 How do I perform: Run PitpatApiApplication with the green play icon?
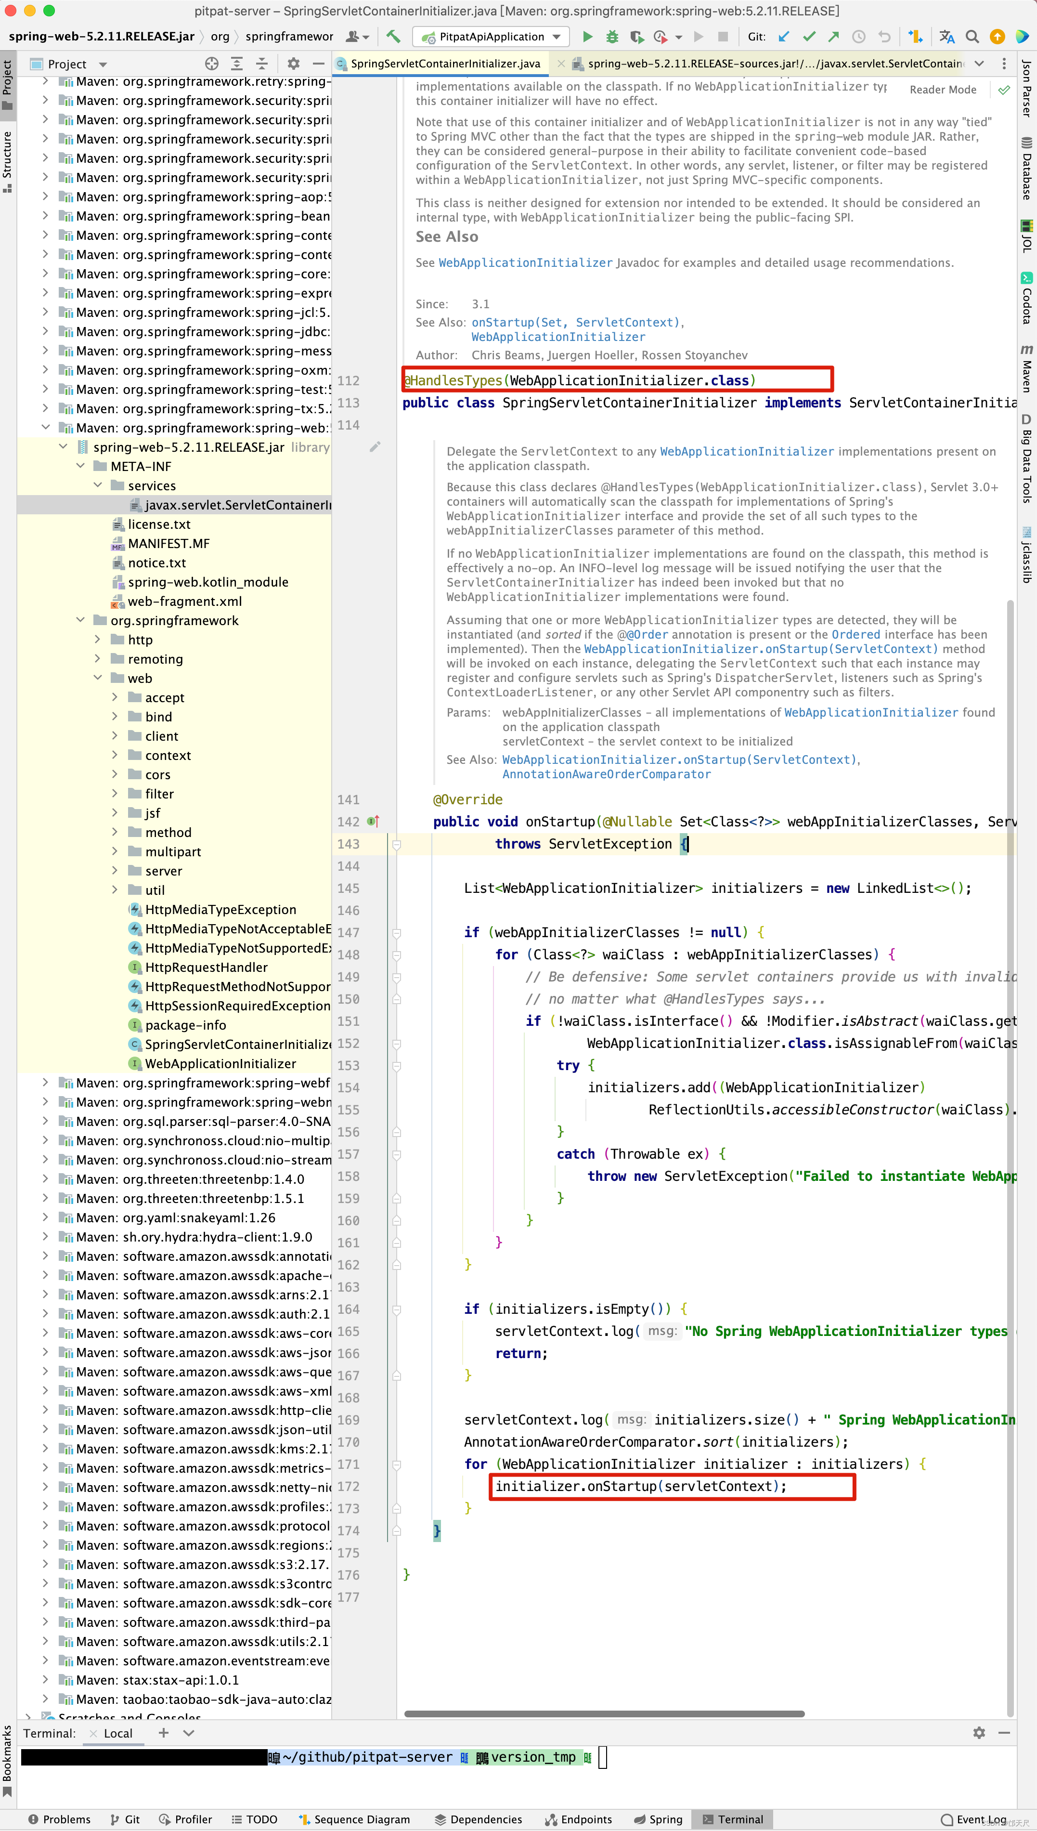point(588,36)
